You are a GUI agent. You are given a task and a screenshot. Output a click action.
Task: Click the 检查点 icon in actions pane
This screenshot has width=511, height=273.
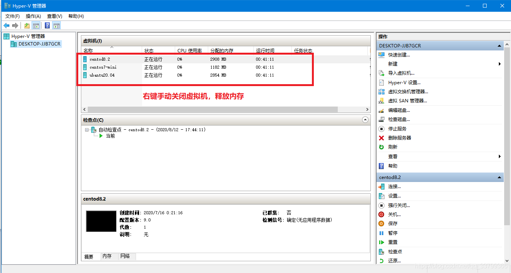click(381, 252)
